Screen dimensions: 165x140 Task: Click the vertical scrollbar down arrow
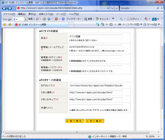coord(162,129)
